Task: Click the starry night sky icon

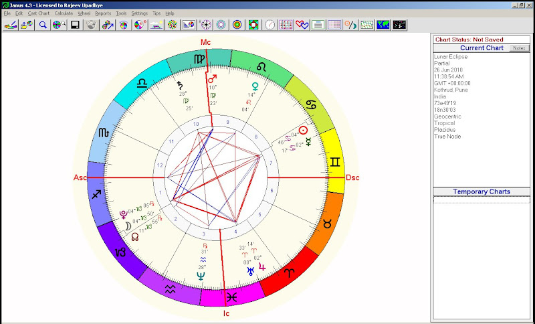Action: [x=400, y=25]
